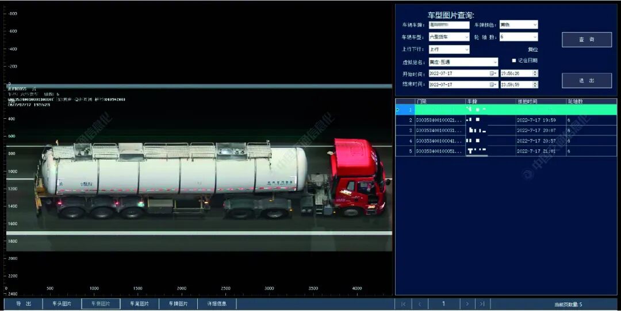Switch to the 车牌图片 tab
The image size is (621, 311).
coord(178,304)
